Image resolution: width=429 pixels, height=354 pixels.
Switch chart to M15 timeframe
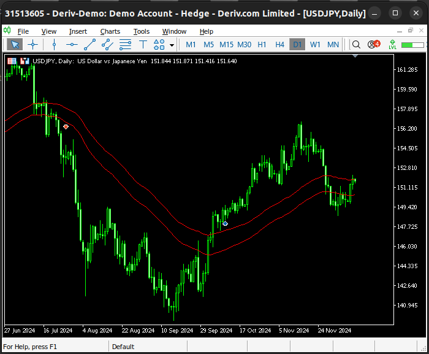[226, 44]
